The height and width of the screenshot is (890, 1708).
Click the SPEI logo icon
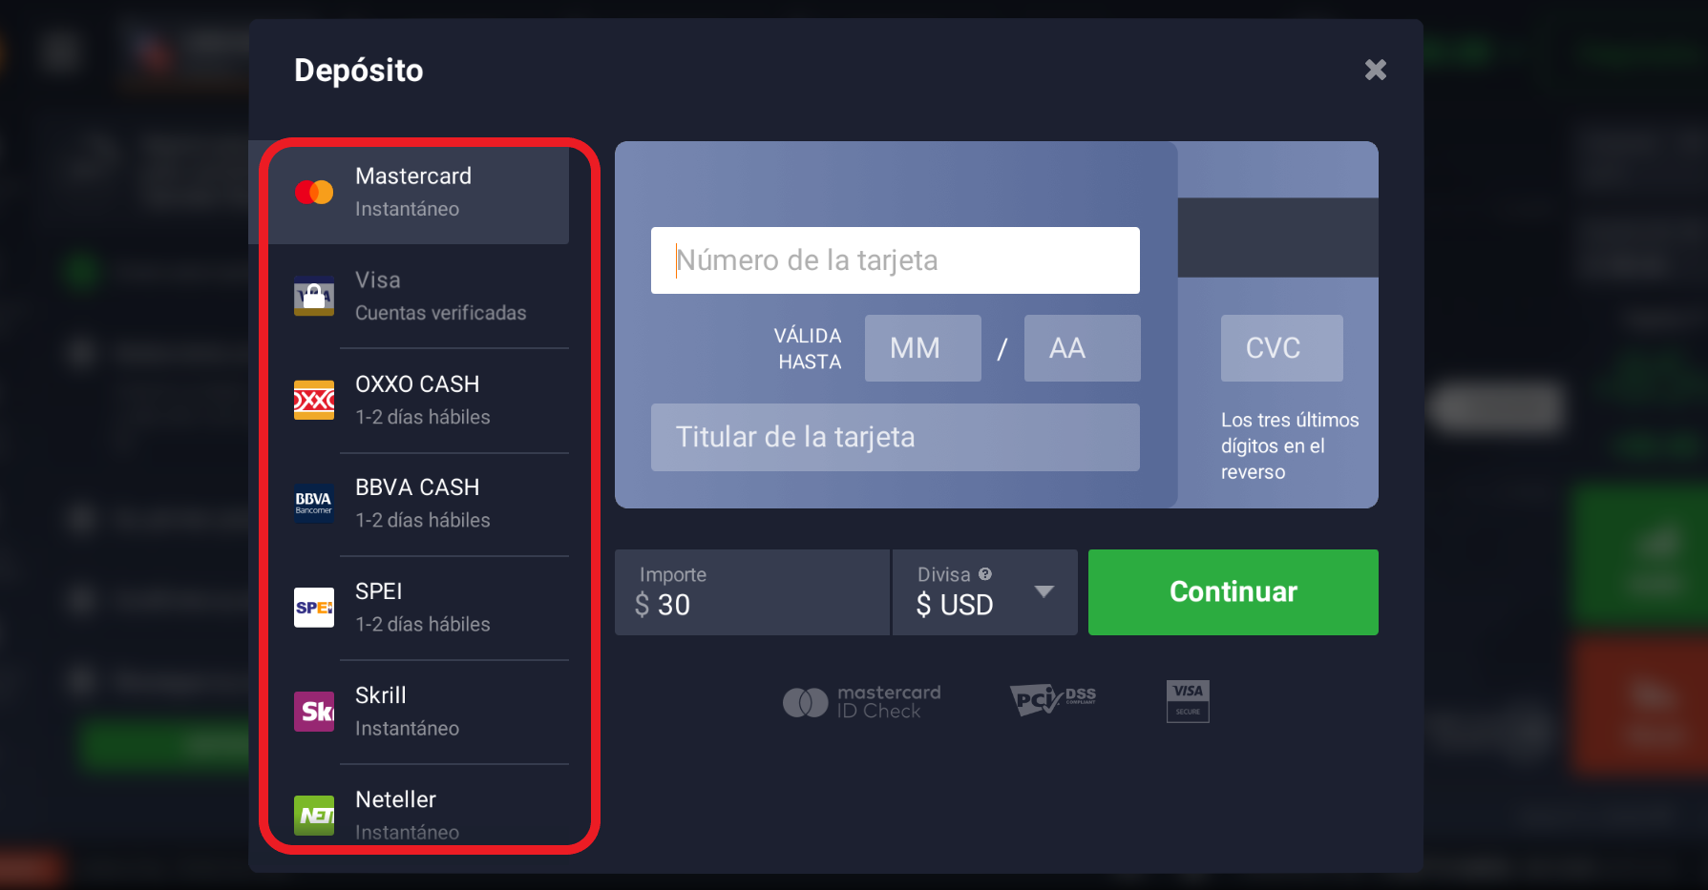314,608
